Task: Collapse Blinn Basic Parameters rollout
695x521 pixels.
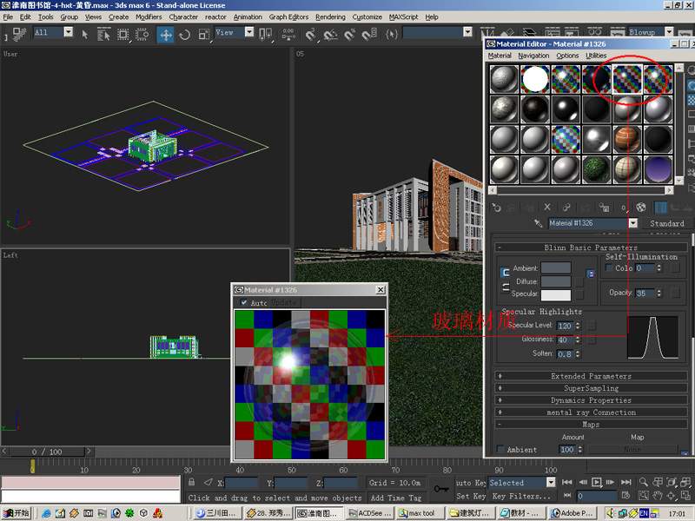Action: coord(592,247)
